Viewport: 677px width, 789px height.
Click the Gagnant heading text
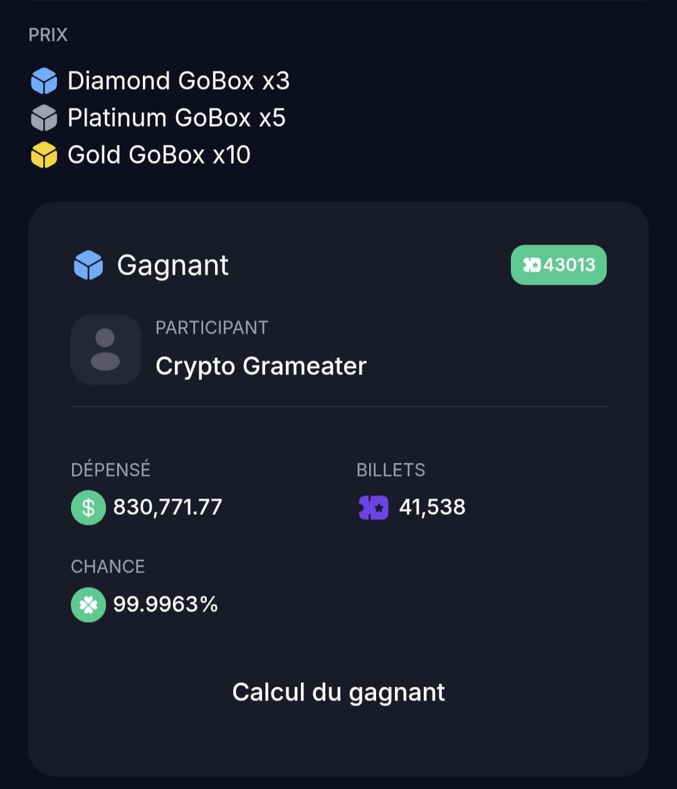click(x=172, y=265)
